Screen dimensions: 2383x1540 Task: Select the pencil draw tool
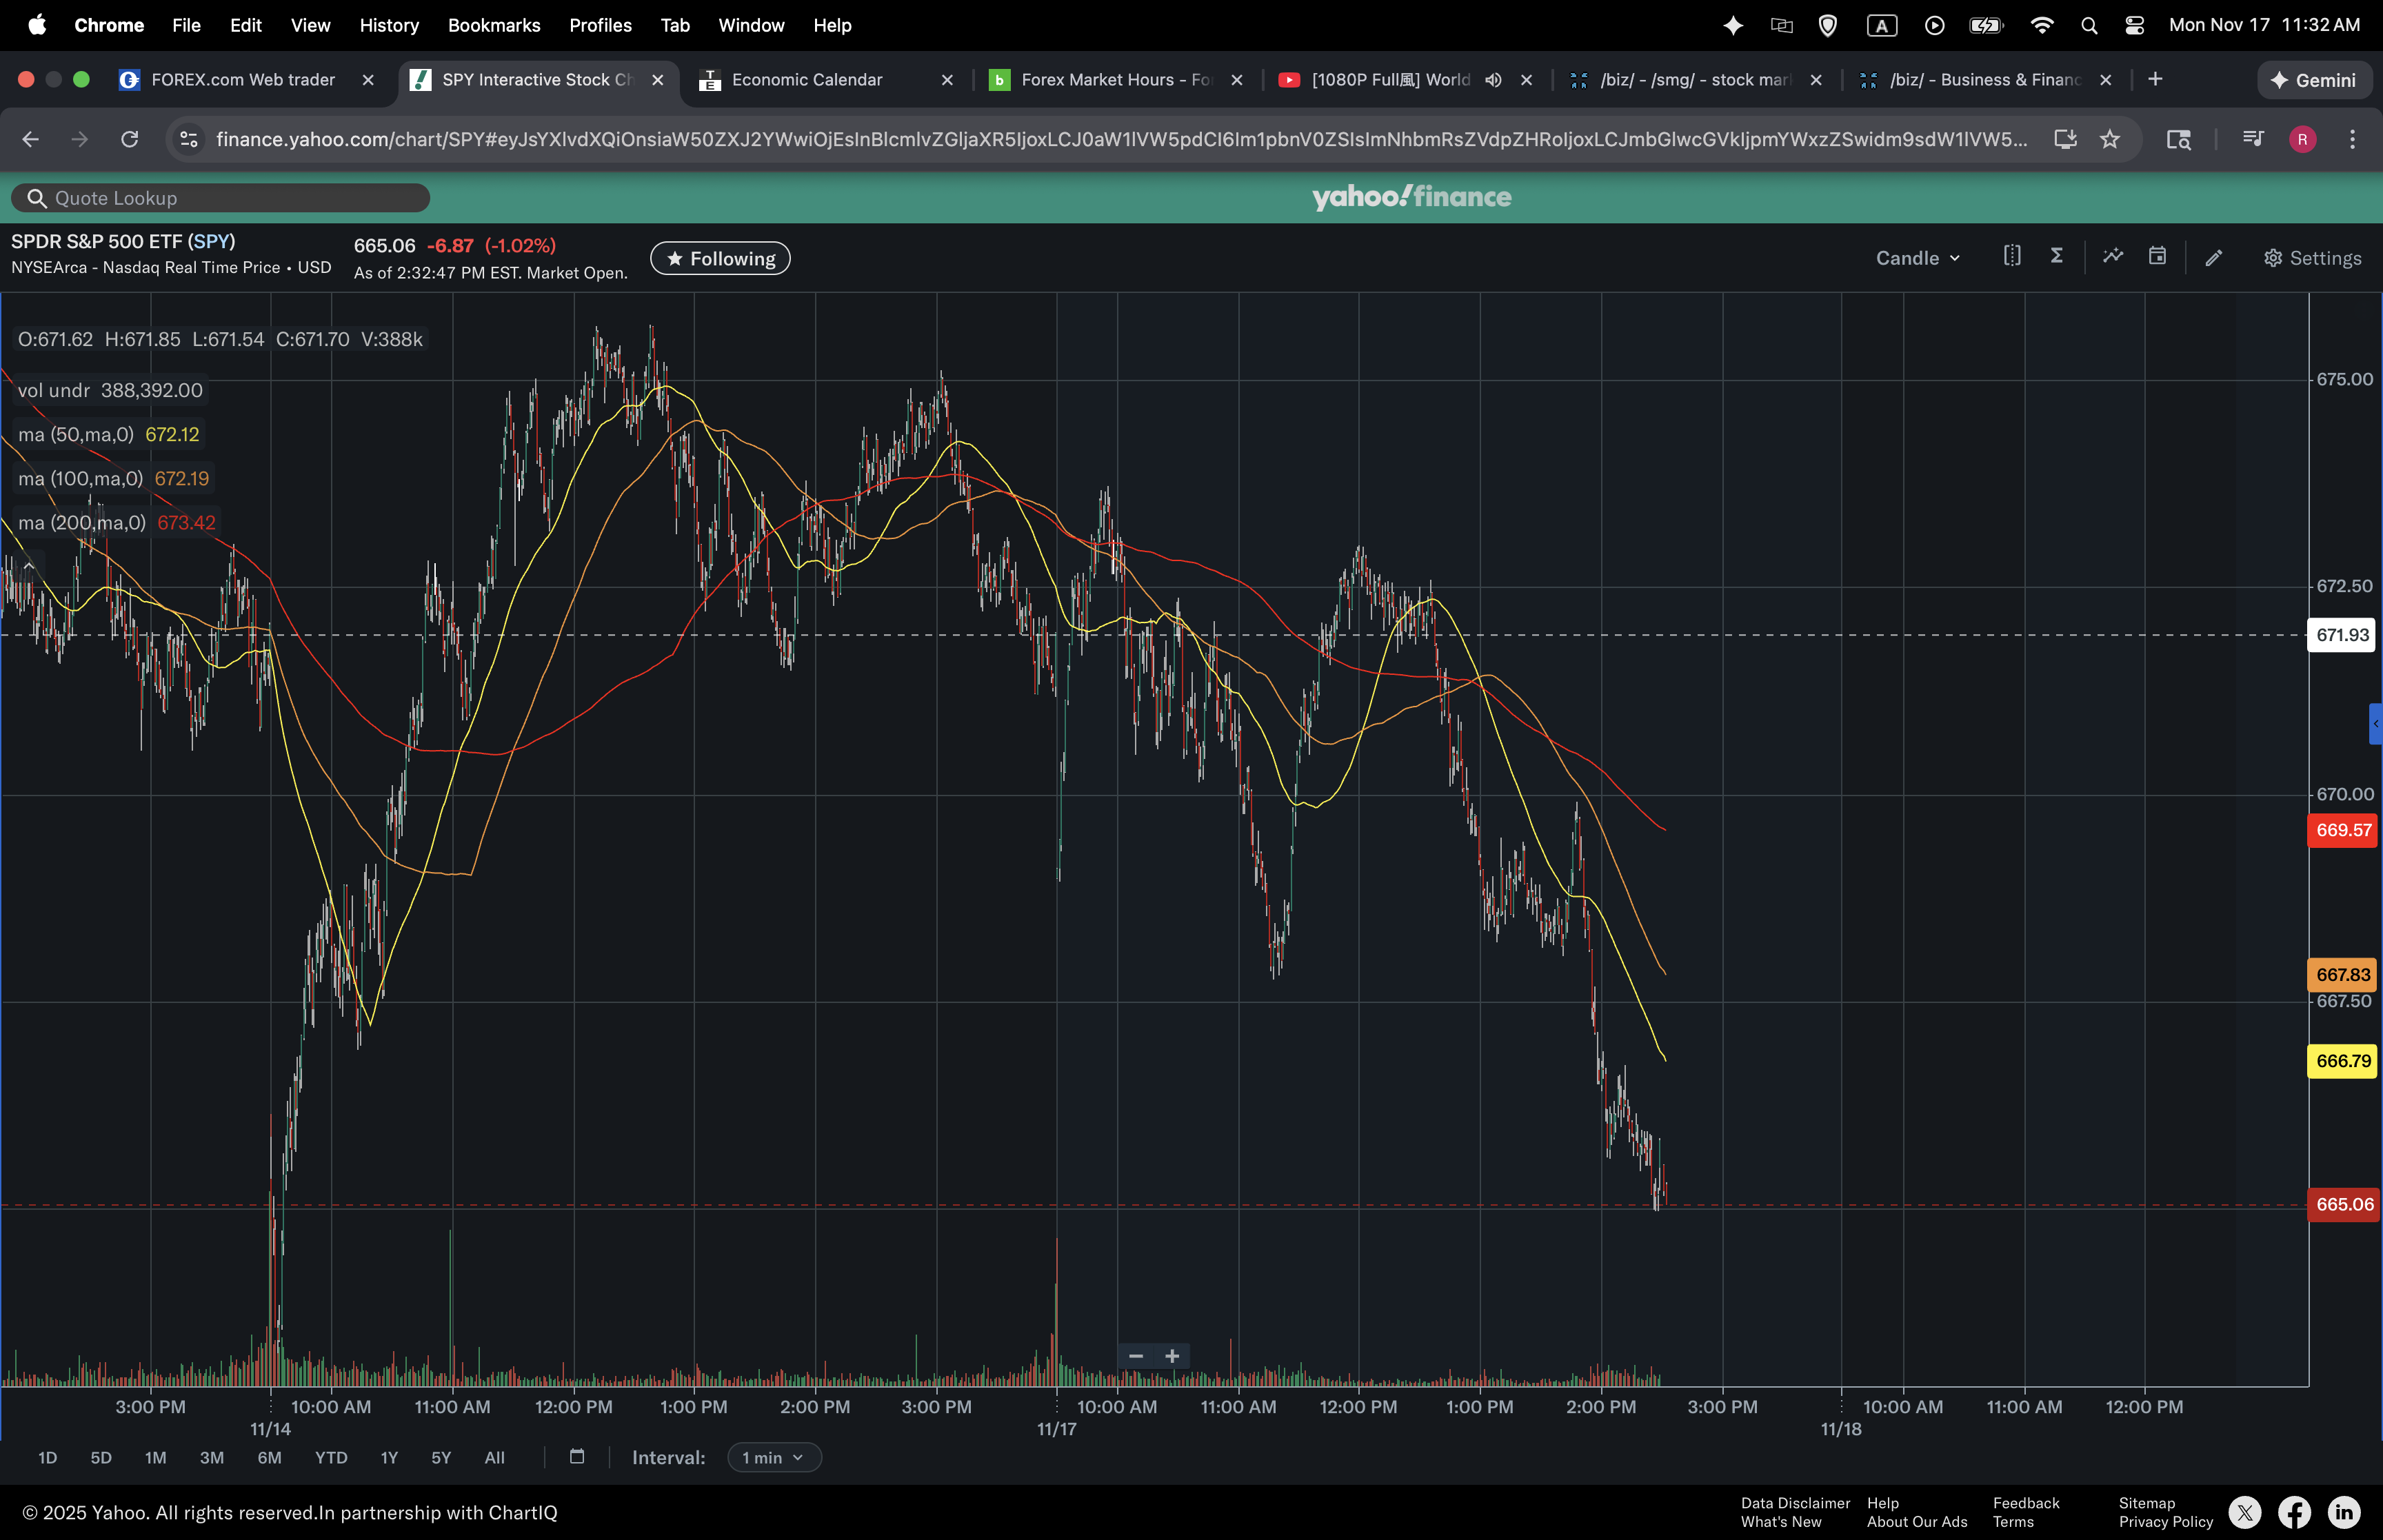[2214, 258]
